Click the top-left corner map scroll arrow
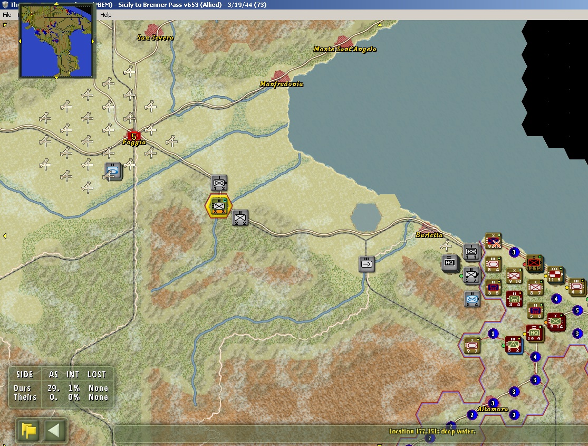The height and width of the screenshot is (446, 588). coord(5,25)
